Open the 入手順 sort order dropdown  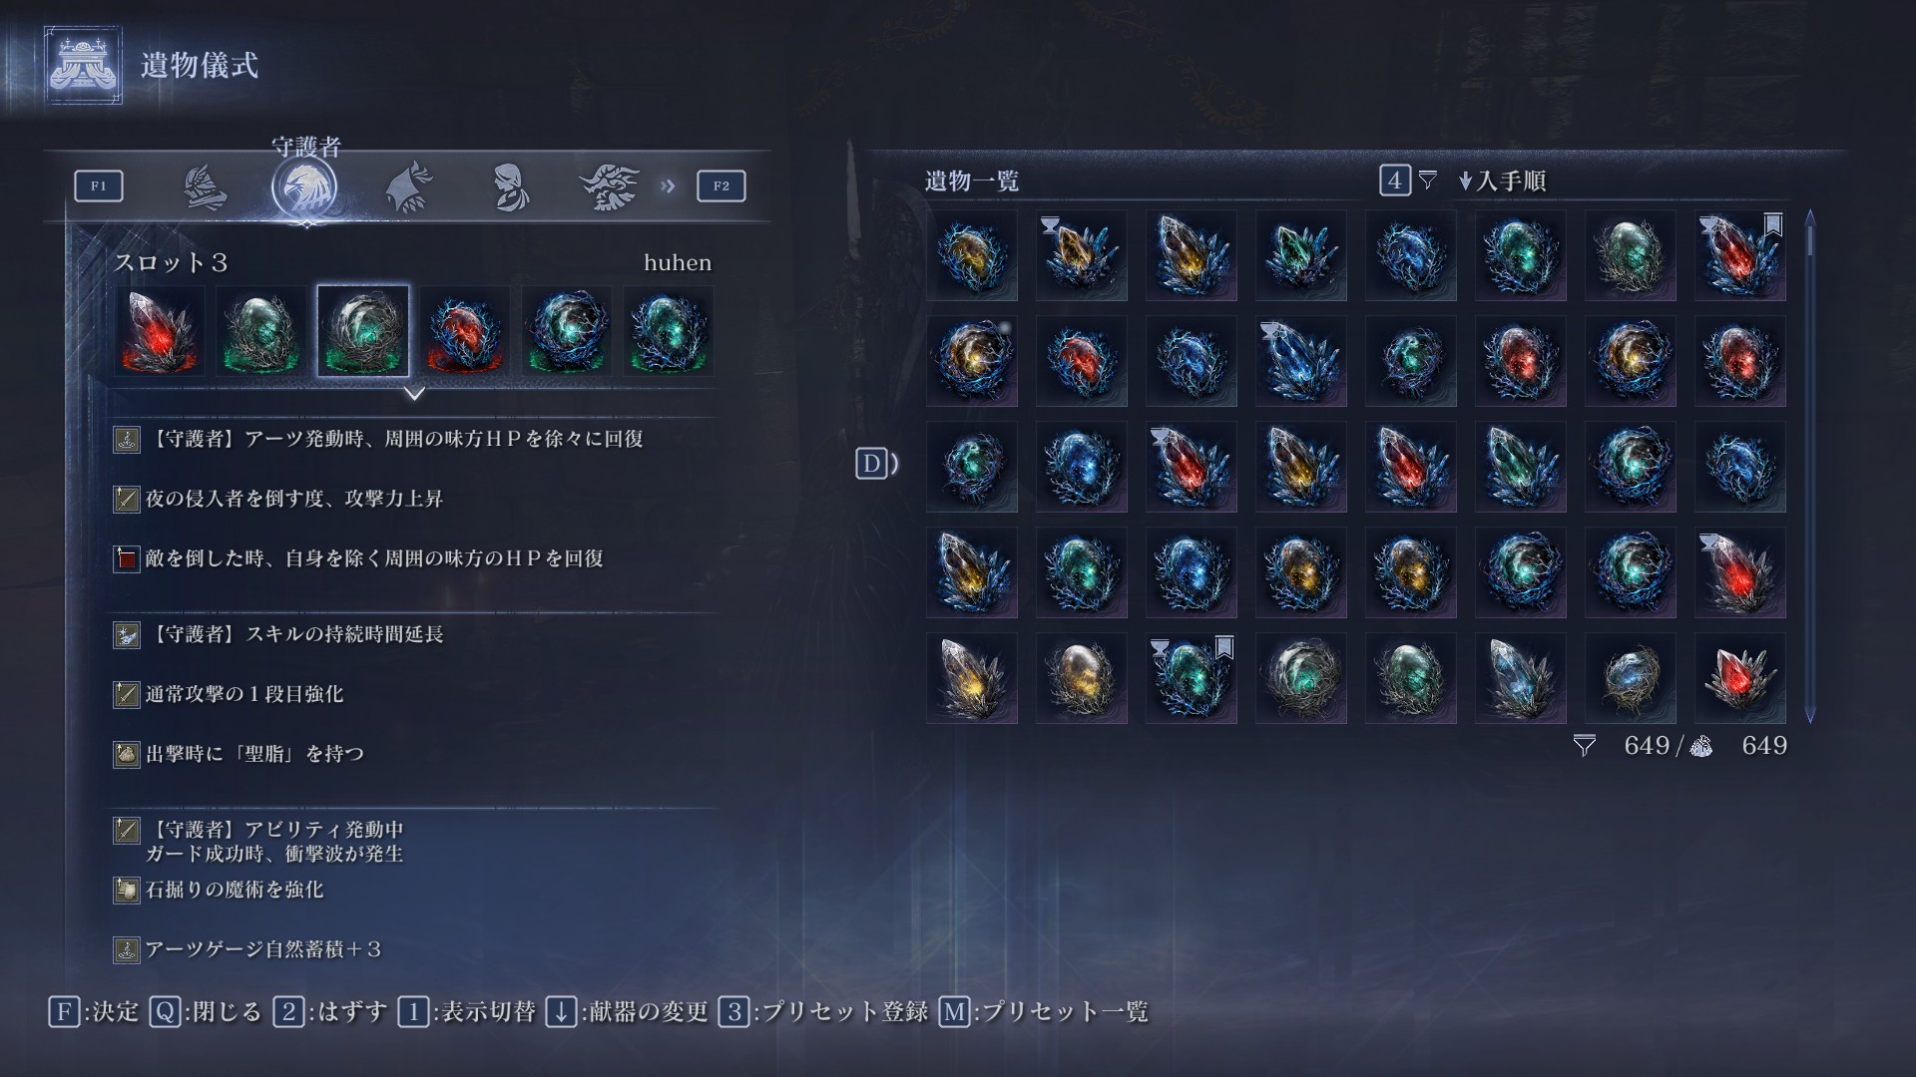pyautogui.click(x=1502, y=180)
